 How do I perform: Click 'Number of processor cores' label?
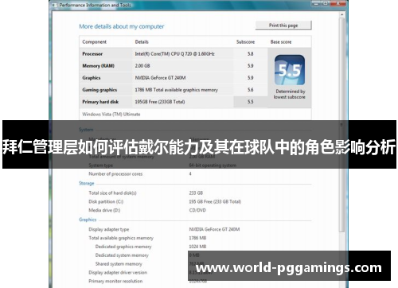115,174
